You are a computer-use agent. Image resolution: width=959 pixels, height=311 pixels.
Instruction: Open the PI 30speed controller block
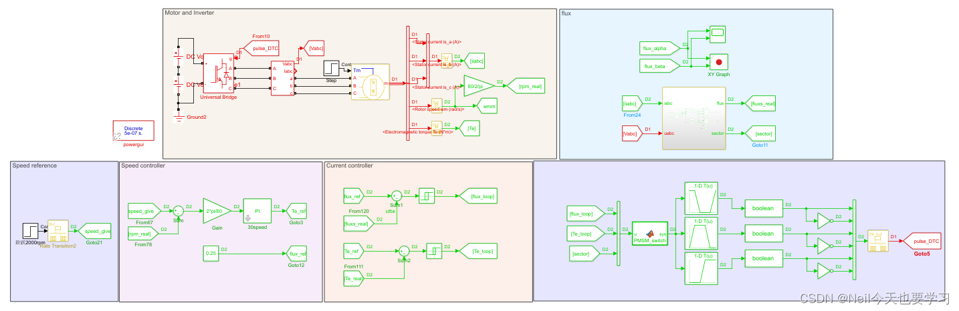257,212
